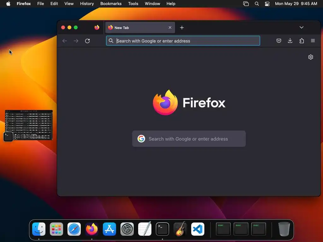Open GarageBand from the Dock
The image size is (323, 242).
[x=180, y=229]
